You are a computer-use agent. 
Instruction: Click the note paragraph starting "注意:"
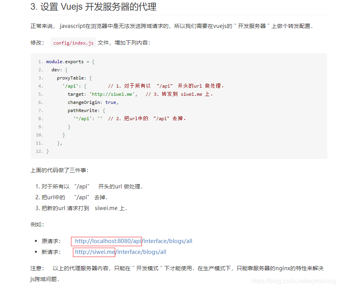point(177,274)
